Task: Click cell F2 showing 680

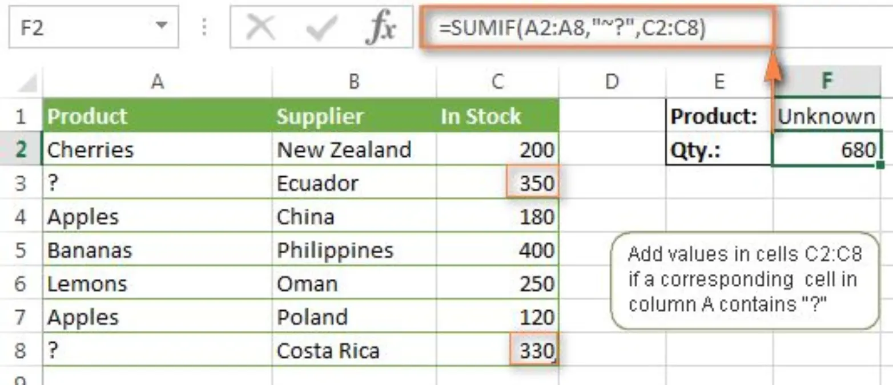Action: click(x=827, y=149)
